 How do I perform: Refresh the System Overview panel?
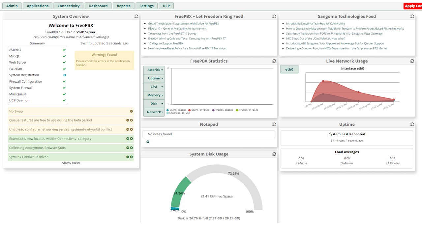[136, 16]
